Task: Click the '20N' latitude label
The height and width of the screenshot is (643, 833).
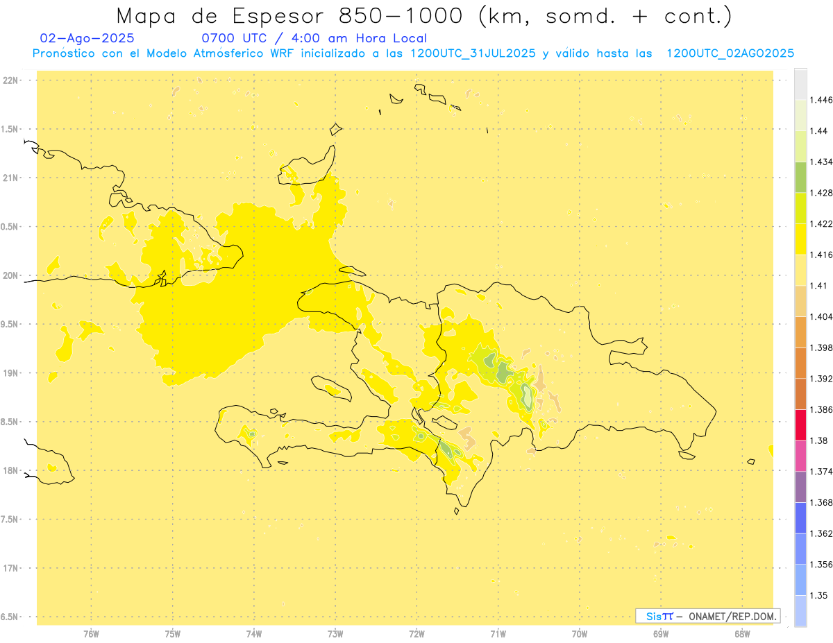Action: [11, 276]
